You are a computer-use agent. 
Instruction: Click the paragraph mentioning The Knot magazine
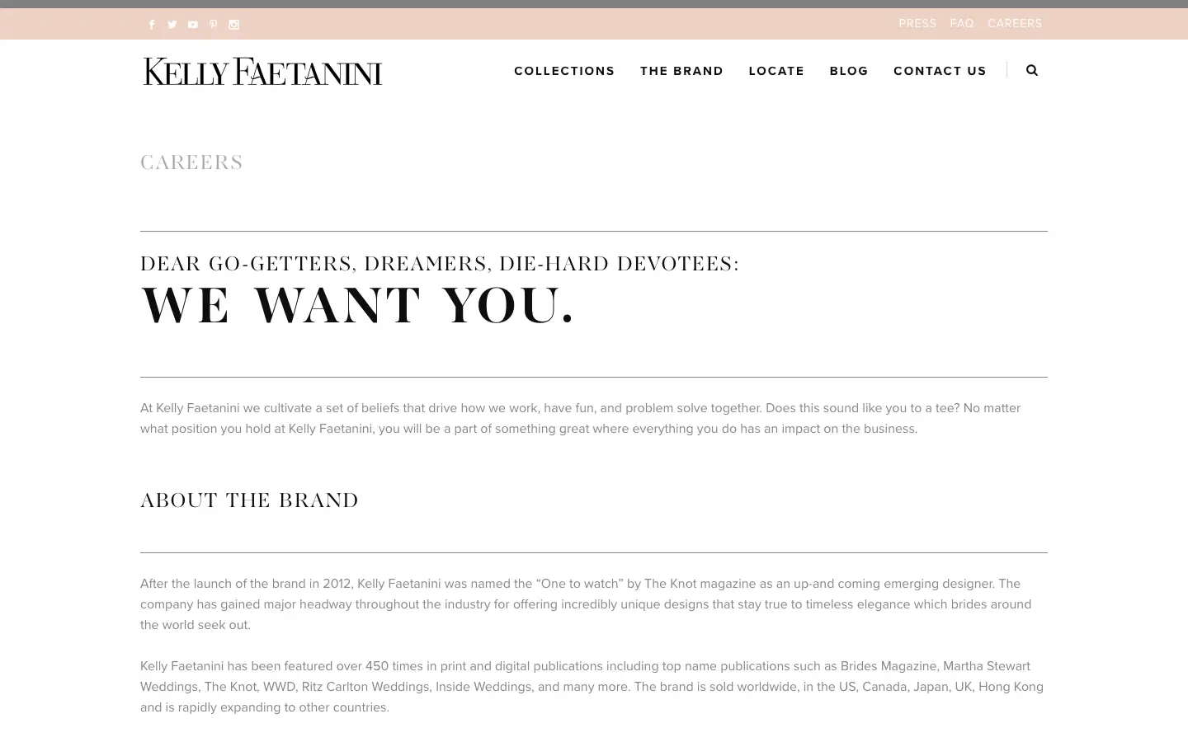coord(586,604)
